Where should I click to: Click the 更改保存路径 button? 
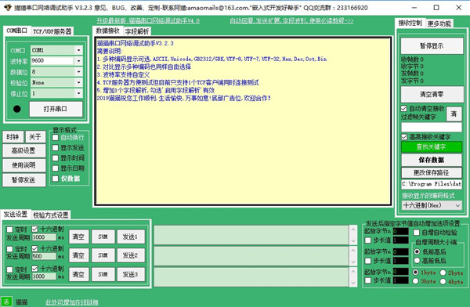click(432, 172)
